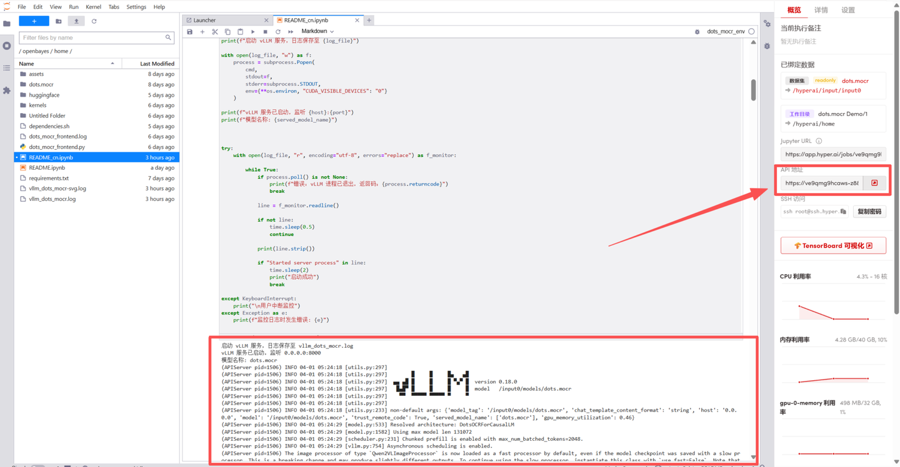Click the kernel status circle next to dots_mocr_env
Image resolution: width=900 pixels, height=467 pixels.
[751, 31]
